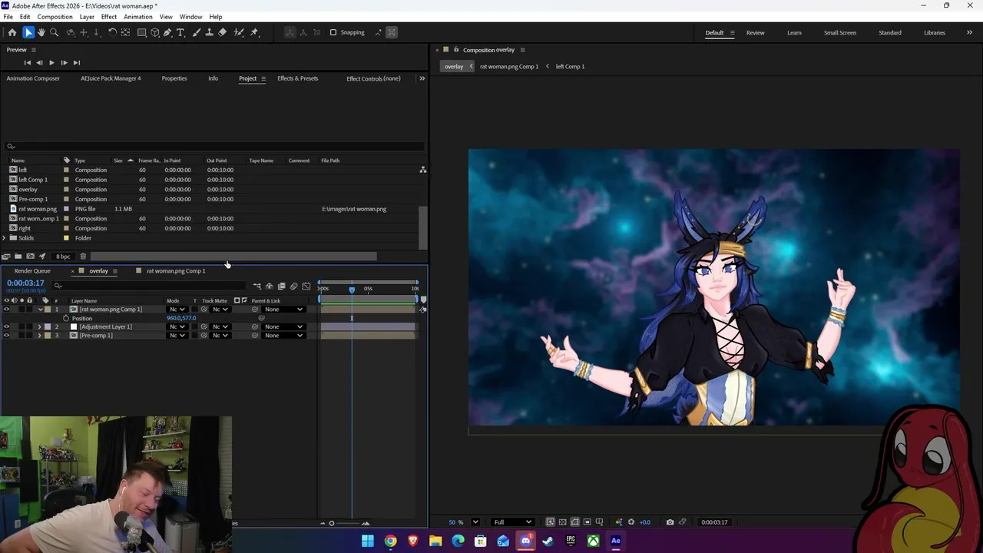
Task: Open Discord from the Windows taskbar
Action: [525, 541]
